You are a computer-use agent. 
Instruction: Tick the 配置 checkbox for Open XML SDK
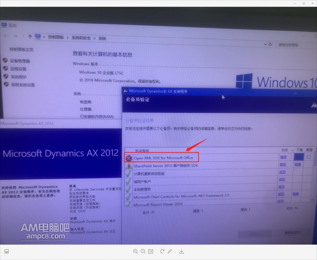click(x=309, y=157)
